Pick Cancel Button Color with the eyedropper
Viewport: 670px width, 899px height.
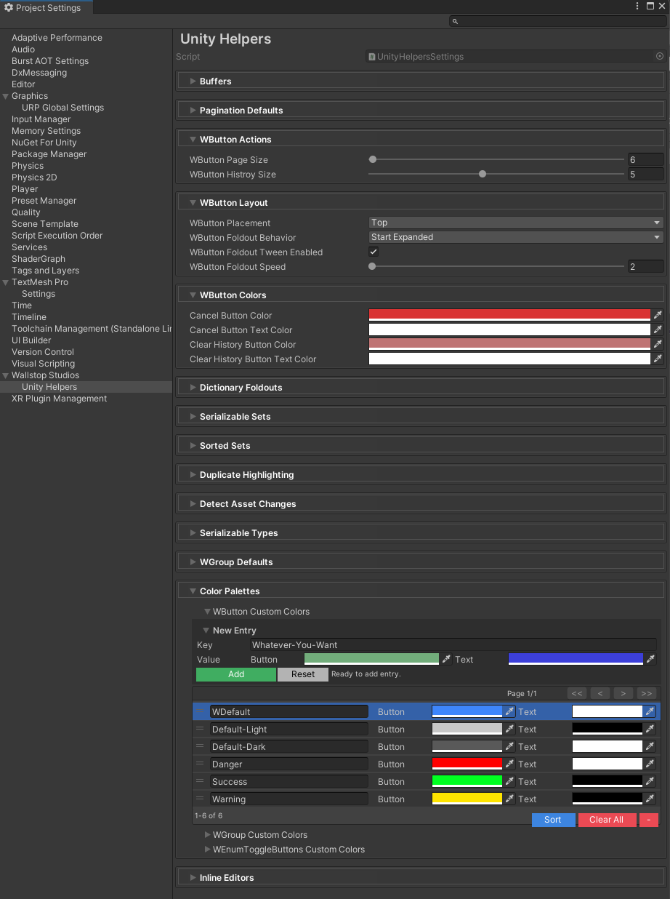(x=658, y=315)
